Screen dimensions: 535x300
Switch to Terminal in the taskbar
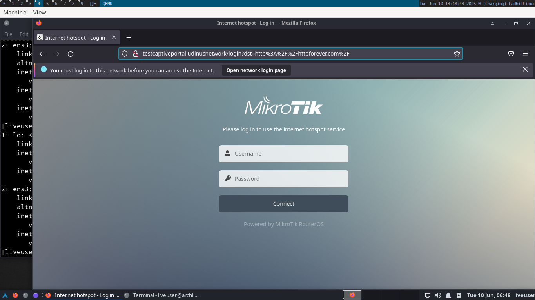tap(165, 295)
